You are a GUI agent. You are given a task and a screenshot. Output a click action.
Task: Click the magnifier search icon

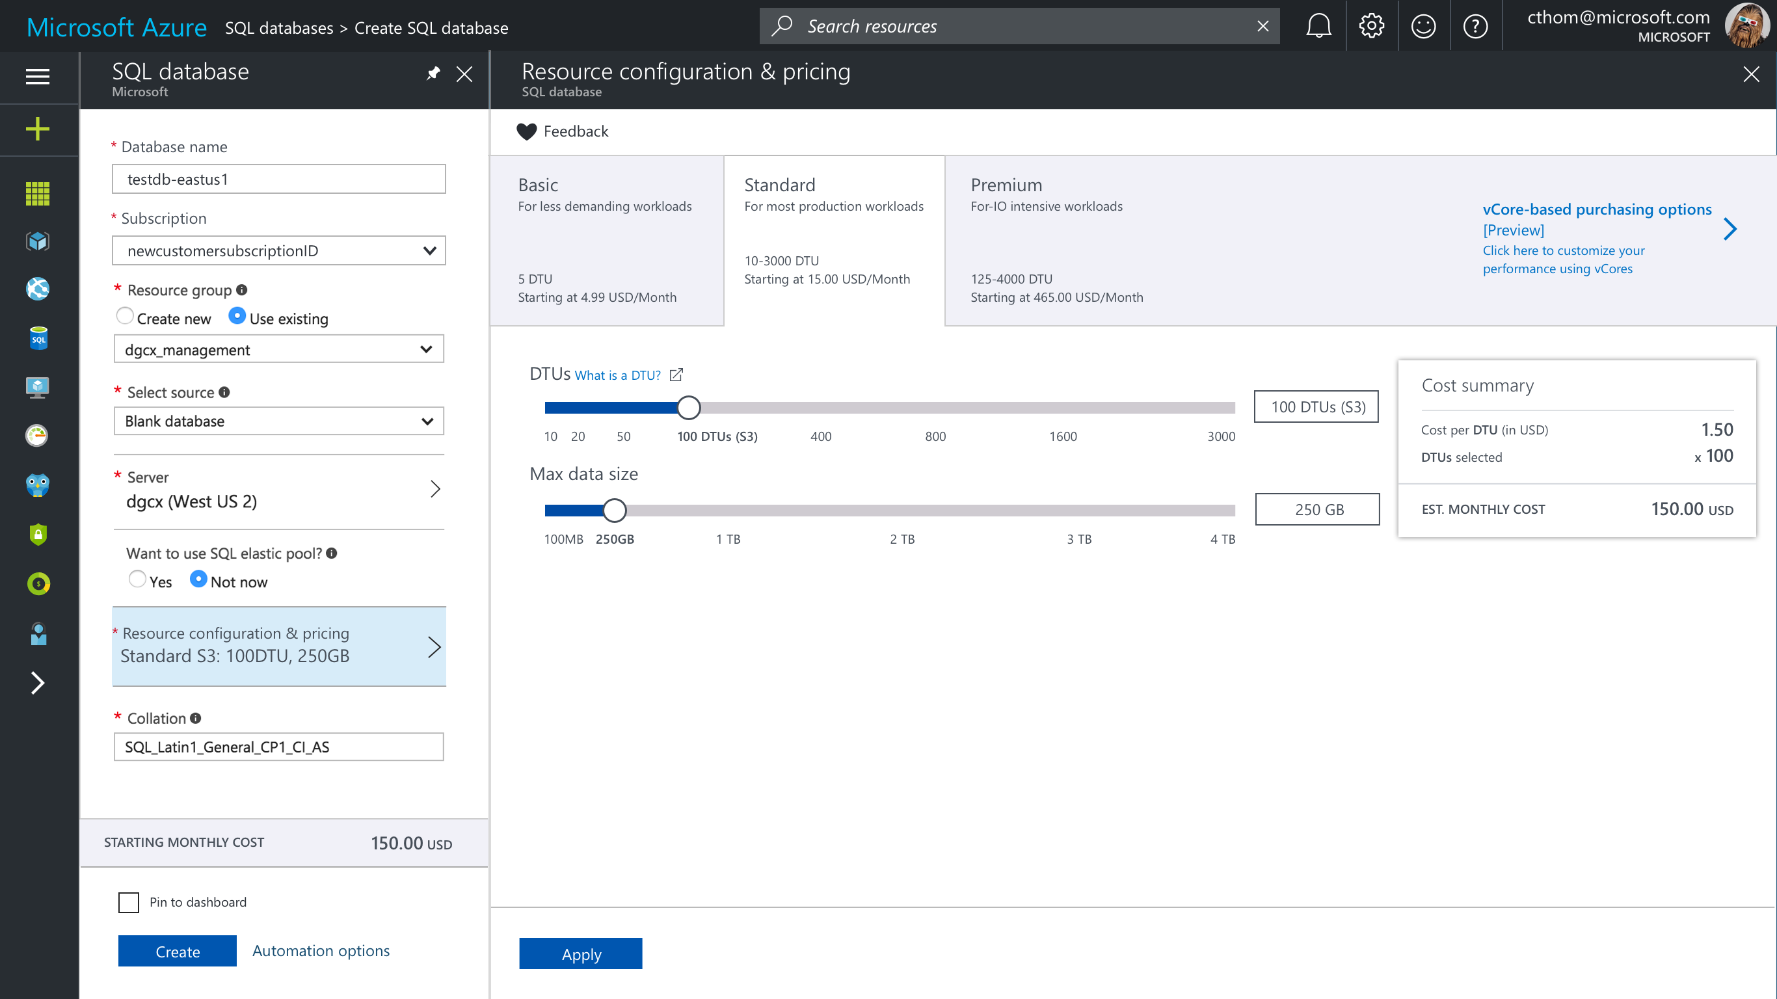click(x=782, y=26)
